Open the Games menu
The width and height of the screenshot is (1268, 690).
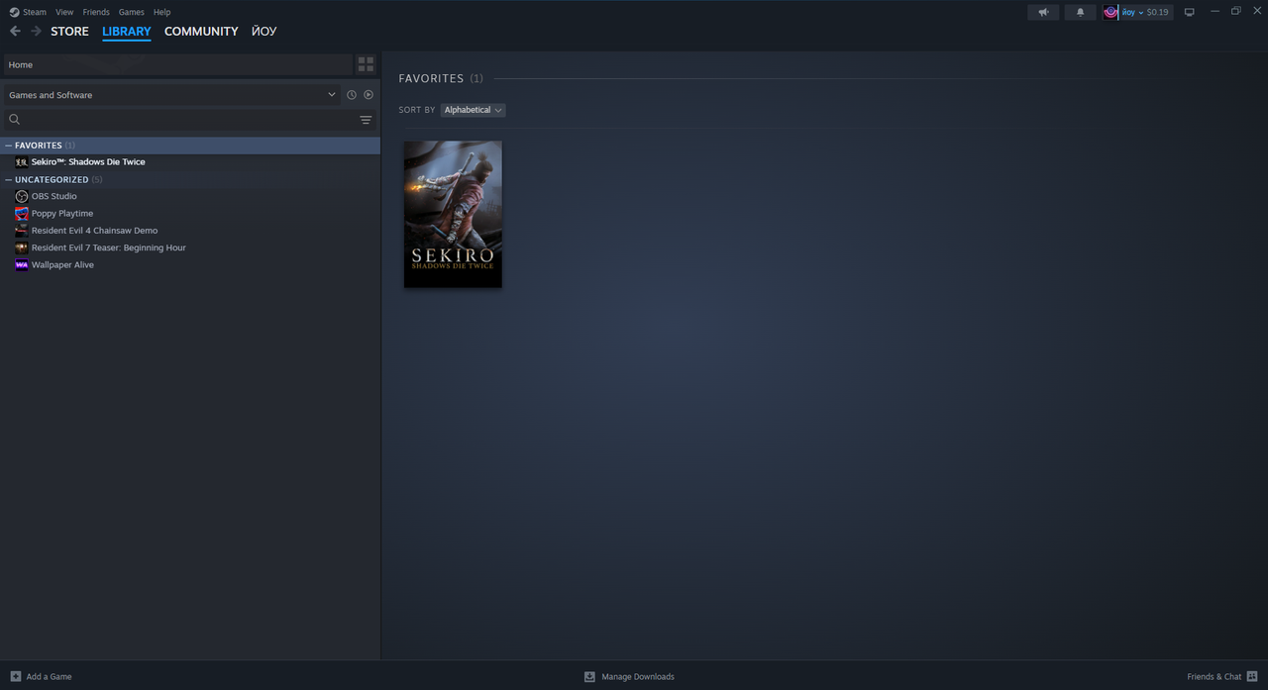click(x=131, y=12)
